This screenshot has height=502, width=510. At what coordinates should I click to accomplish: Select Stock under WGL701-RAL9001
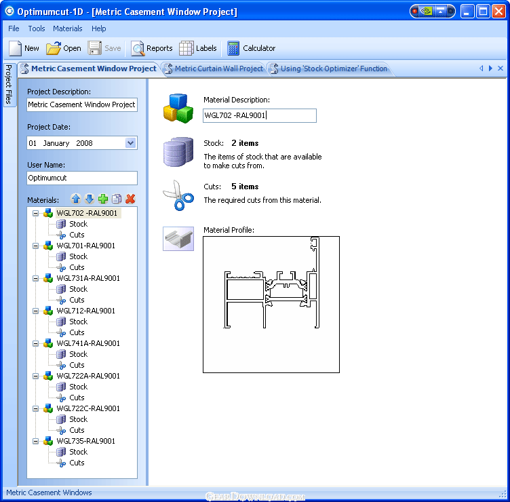pyautogui.click(x=79, y=256)
